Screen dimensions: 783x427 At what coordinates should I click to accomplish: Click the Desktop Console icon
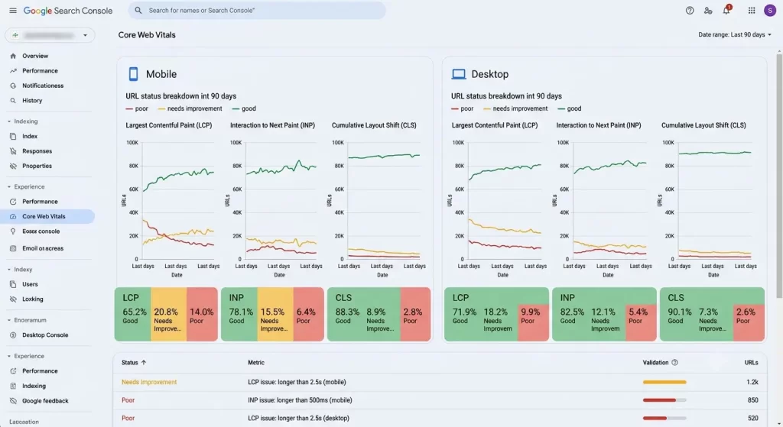click(x=13, y=335)
